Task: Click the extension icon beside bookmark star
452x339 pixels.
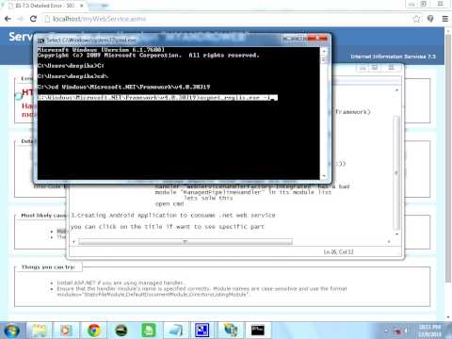Action: coord(430,19)
